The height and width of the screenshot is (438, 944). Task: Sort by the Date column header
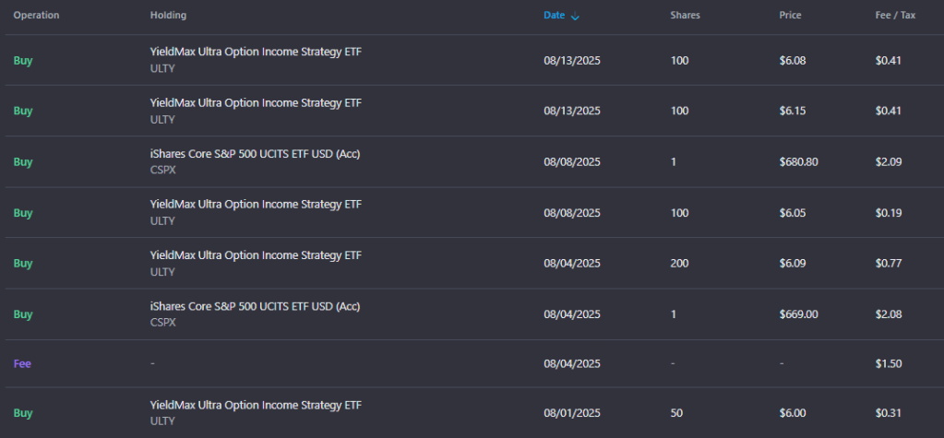point(554,16)
